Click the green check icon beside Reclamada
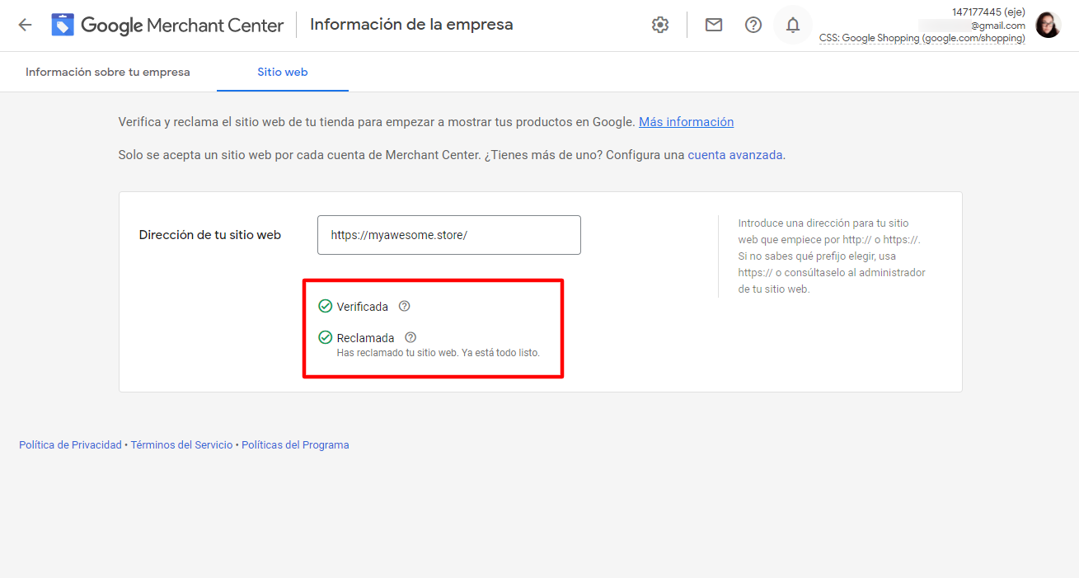Viewport: 1079px width, 578px height. 326,337
